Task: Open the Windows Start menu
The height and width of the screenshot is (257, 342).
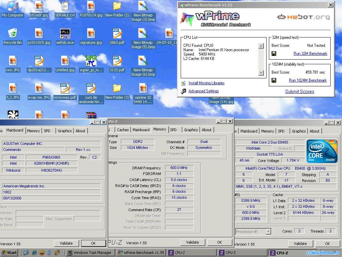Action: [10, 253]
